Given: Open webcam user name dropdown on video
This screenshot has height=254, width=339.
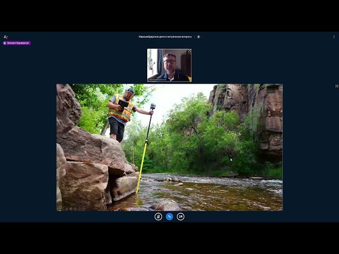Looking at the screenshot, I should [156, 79].
